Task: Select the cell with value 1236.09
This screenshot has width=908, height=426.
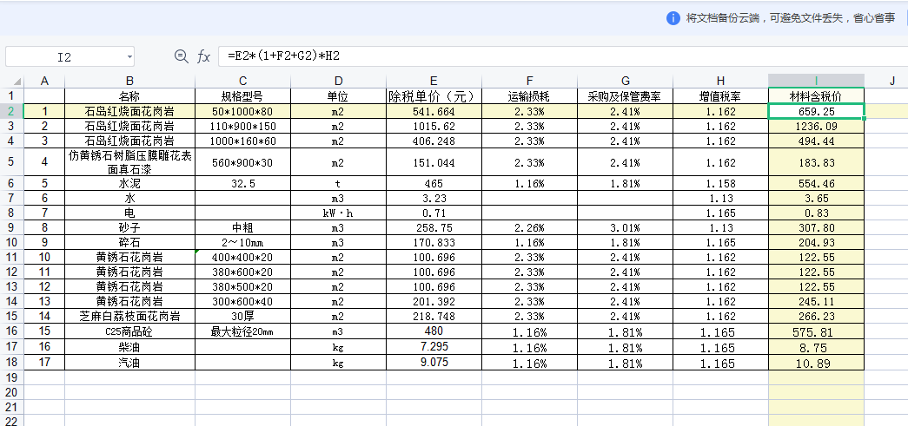Action: (x=816, y=126)
